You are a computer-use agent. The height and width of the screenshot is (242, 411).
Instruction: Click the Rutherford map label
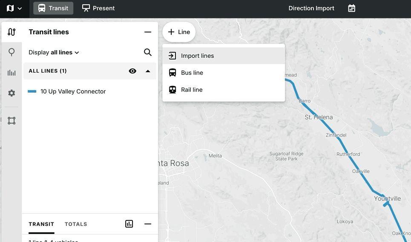[x=348, y=154]
